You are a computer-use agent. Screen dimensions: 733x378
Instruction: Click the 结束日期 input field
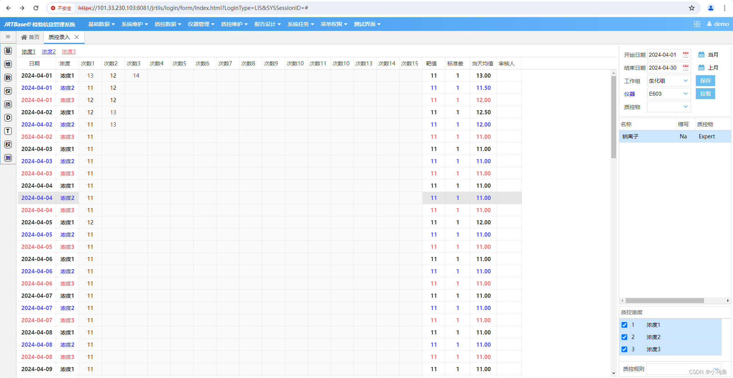pyautogui.click(x=665, y=68)
